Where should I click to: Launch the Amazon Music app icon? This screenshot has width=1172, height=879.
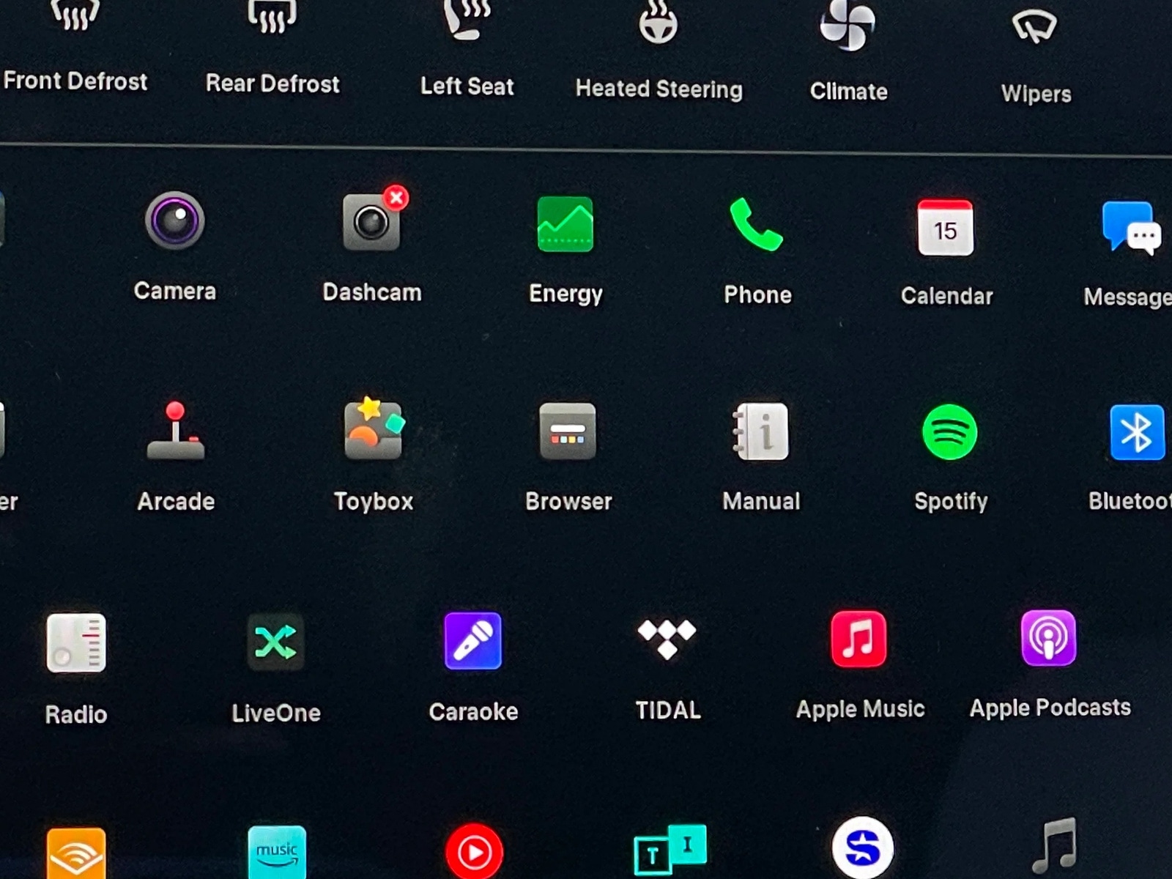pyautogui.click(x=277, y=852)
